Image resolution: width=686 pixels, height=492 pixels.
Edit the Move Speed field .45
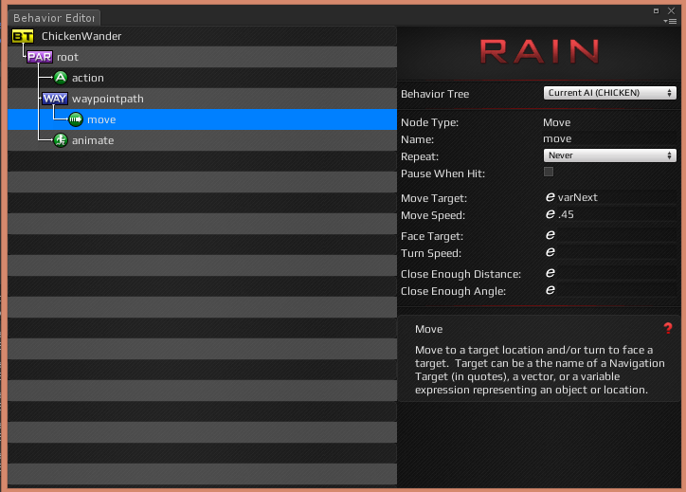(617, 214)
